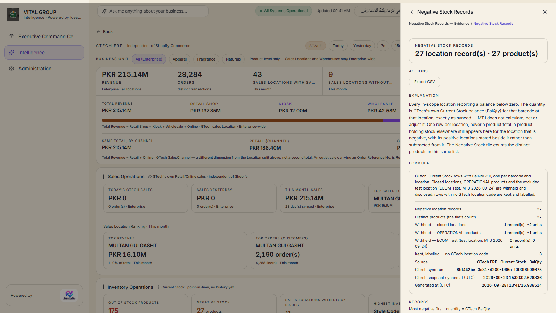Click the info icon beside Inventory Operations

tap(158, 287)
